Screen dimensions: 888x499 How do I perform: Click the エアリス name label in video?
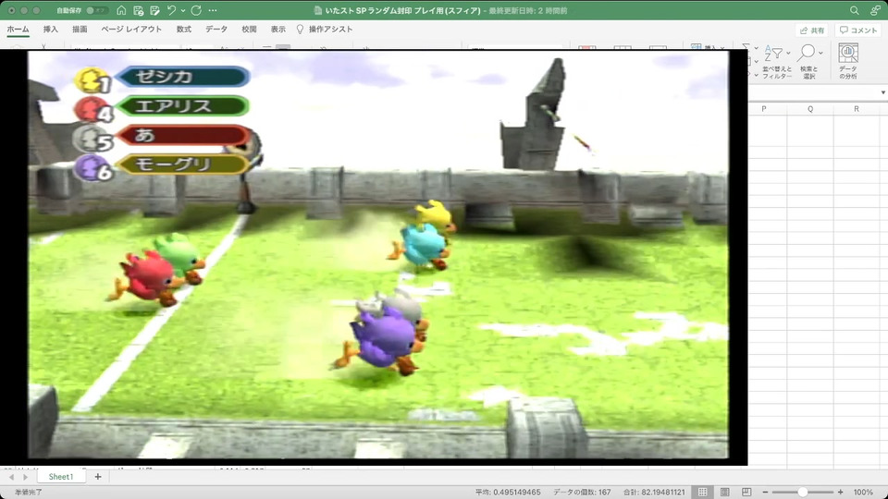click(182, 105)
